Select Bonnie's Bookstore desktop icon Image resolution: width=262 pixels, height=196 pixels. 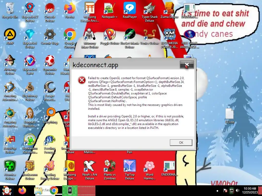(x=30, y=117)
